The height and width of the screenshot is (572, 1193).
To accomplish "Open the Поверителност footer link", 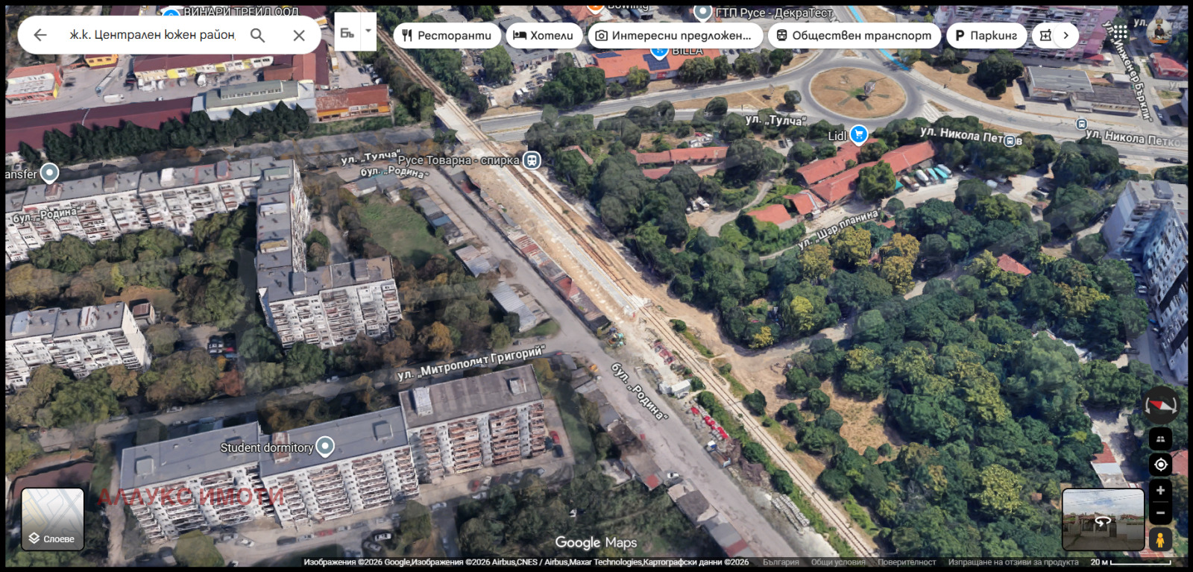I will pyautogui.click(x=907, y=562).
